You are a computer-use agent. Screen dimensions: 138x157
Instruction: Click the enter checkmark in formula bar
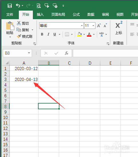coord(56,53)
